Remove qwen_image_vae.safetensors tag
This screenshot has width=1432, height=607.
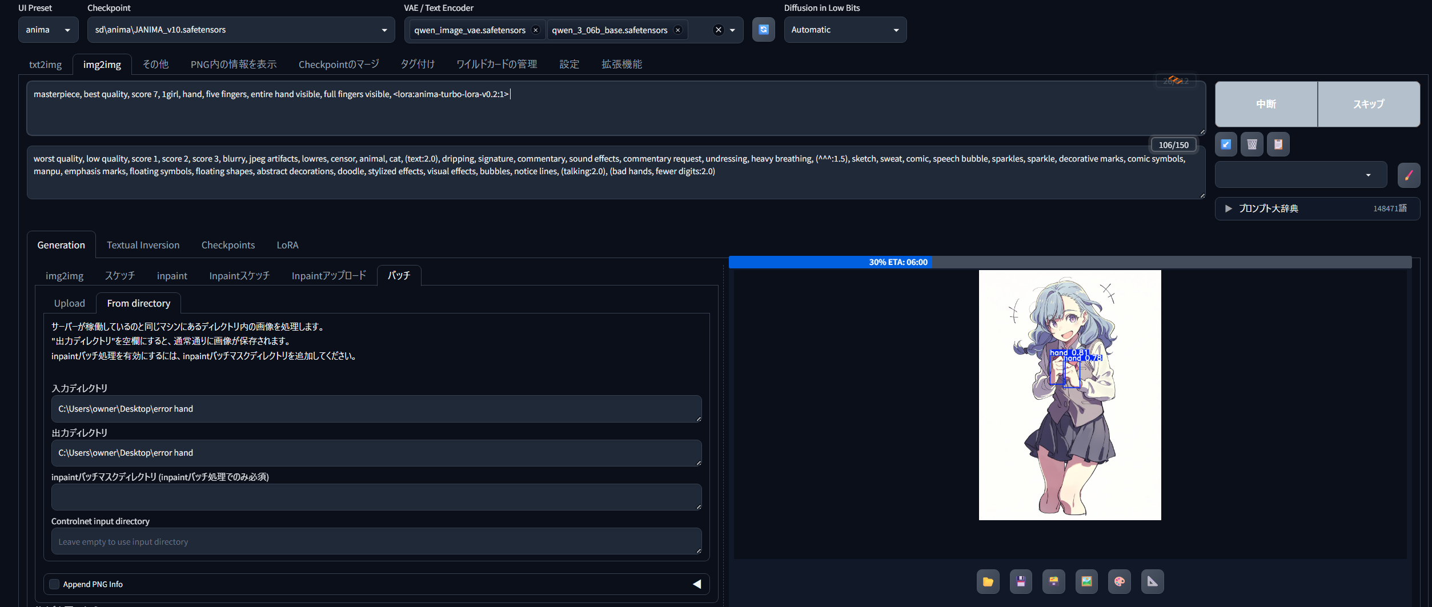535,30
